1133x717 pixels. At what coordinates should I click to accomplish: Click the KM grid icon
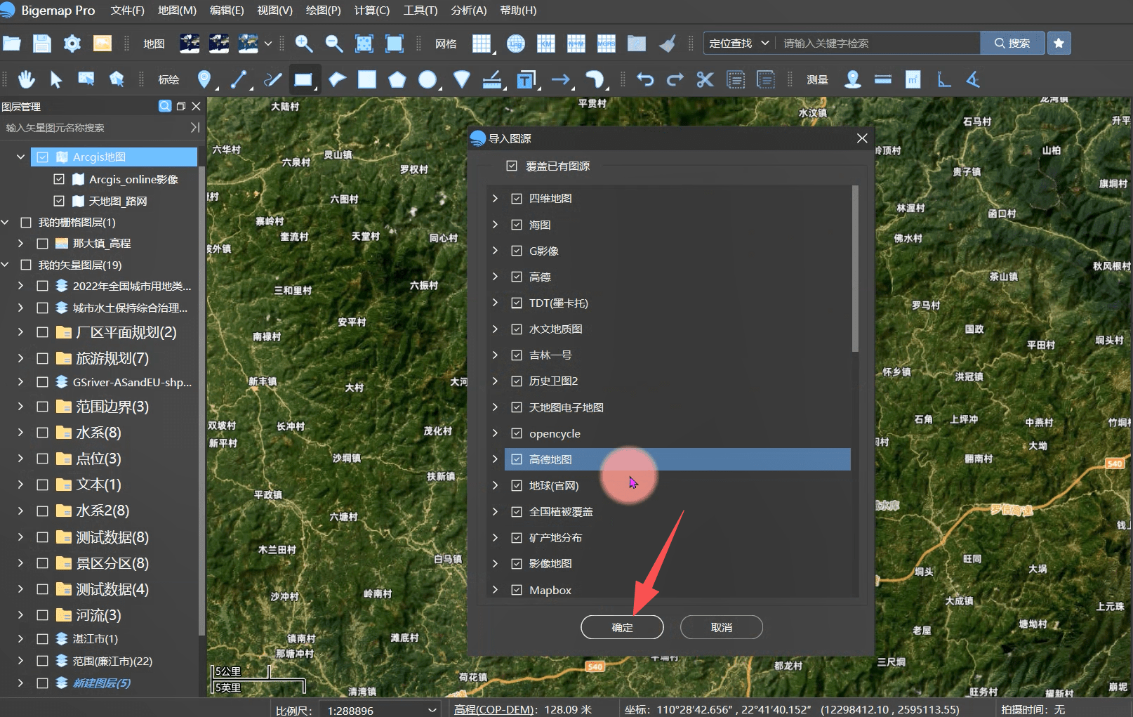pyautogui.click(x=546, y=44)
